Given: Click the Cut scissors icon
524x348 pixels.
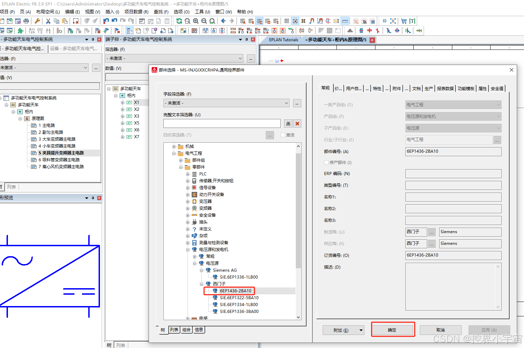Looking at the screenshot, I should click(48, 21).
